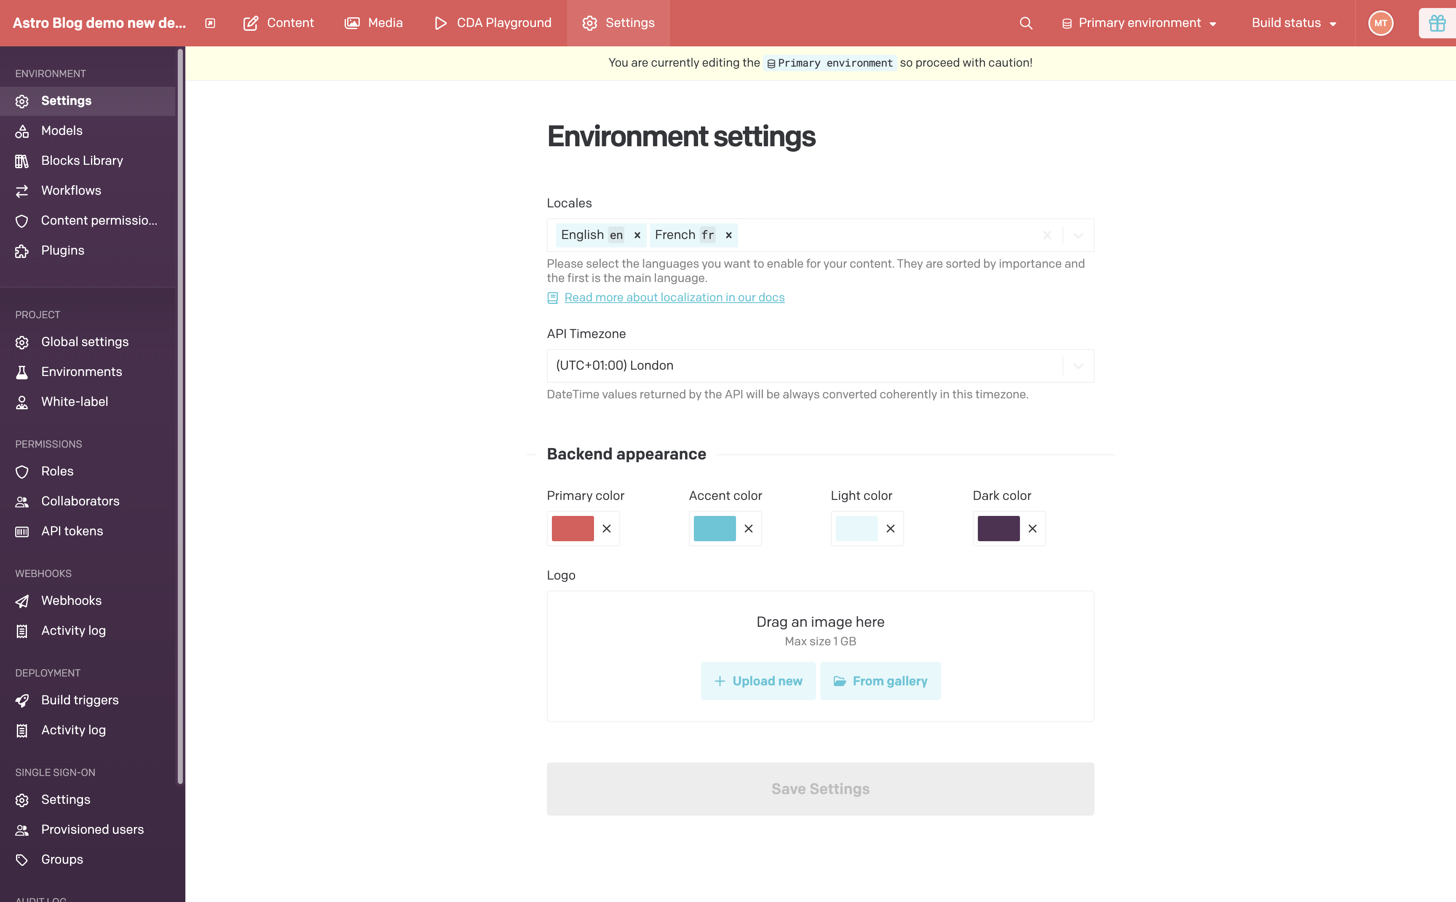Remove the English en locale tag
1456x902 pixels.
click(637, 235)
